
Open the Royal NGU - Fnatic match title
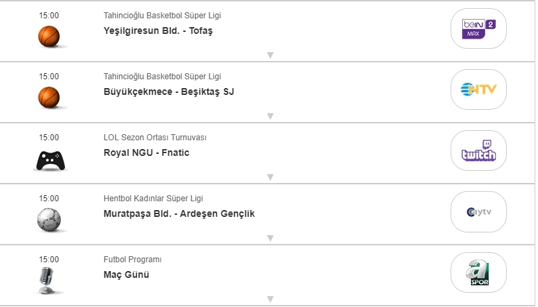(x=146, y=152)
